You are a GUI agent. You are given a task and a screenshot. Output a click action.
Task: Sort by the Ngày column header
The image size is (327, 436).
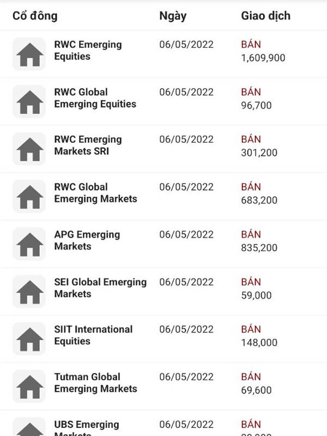(x=173, y=16)
